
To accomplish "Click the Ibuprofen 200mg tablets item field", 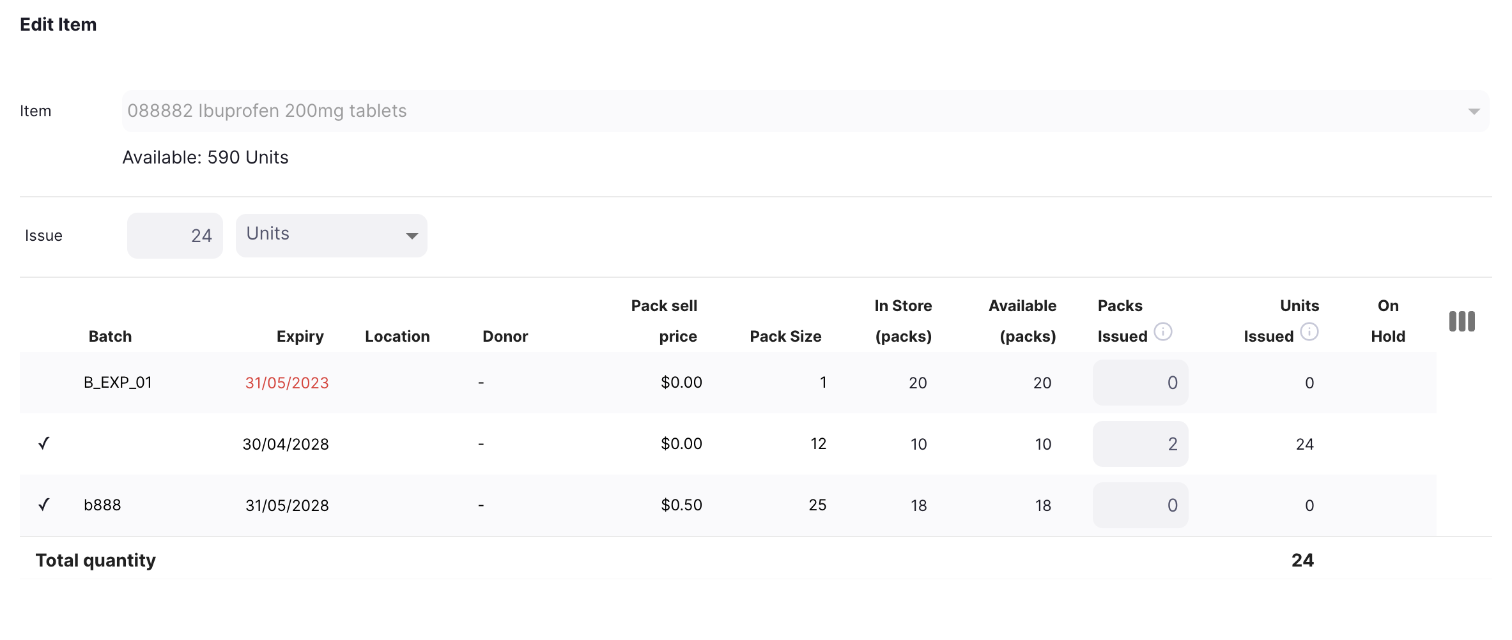I will pyautogui.click(x=767, y=111).
